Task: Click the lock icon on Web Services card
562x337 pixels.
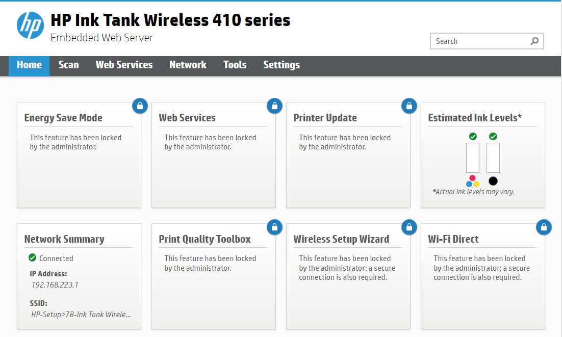Action: (x=274, y=106)
